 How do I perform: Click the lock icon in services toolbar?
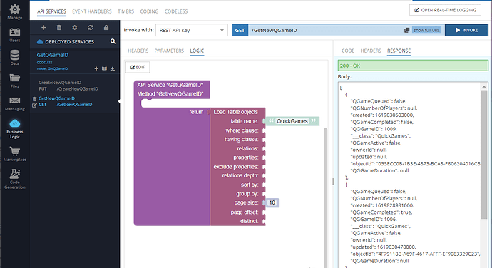coord(106,28)
